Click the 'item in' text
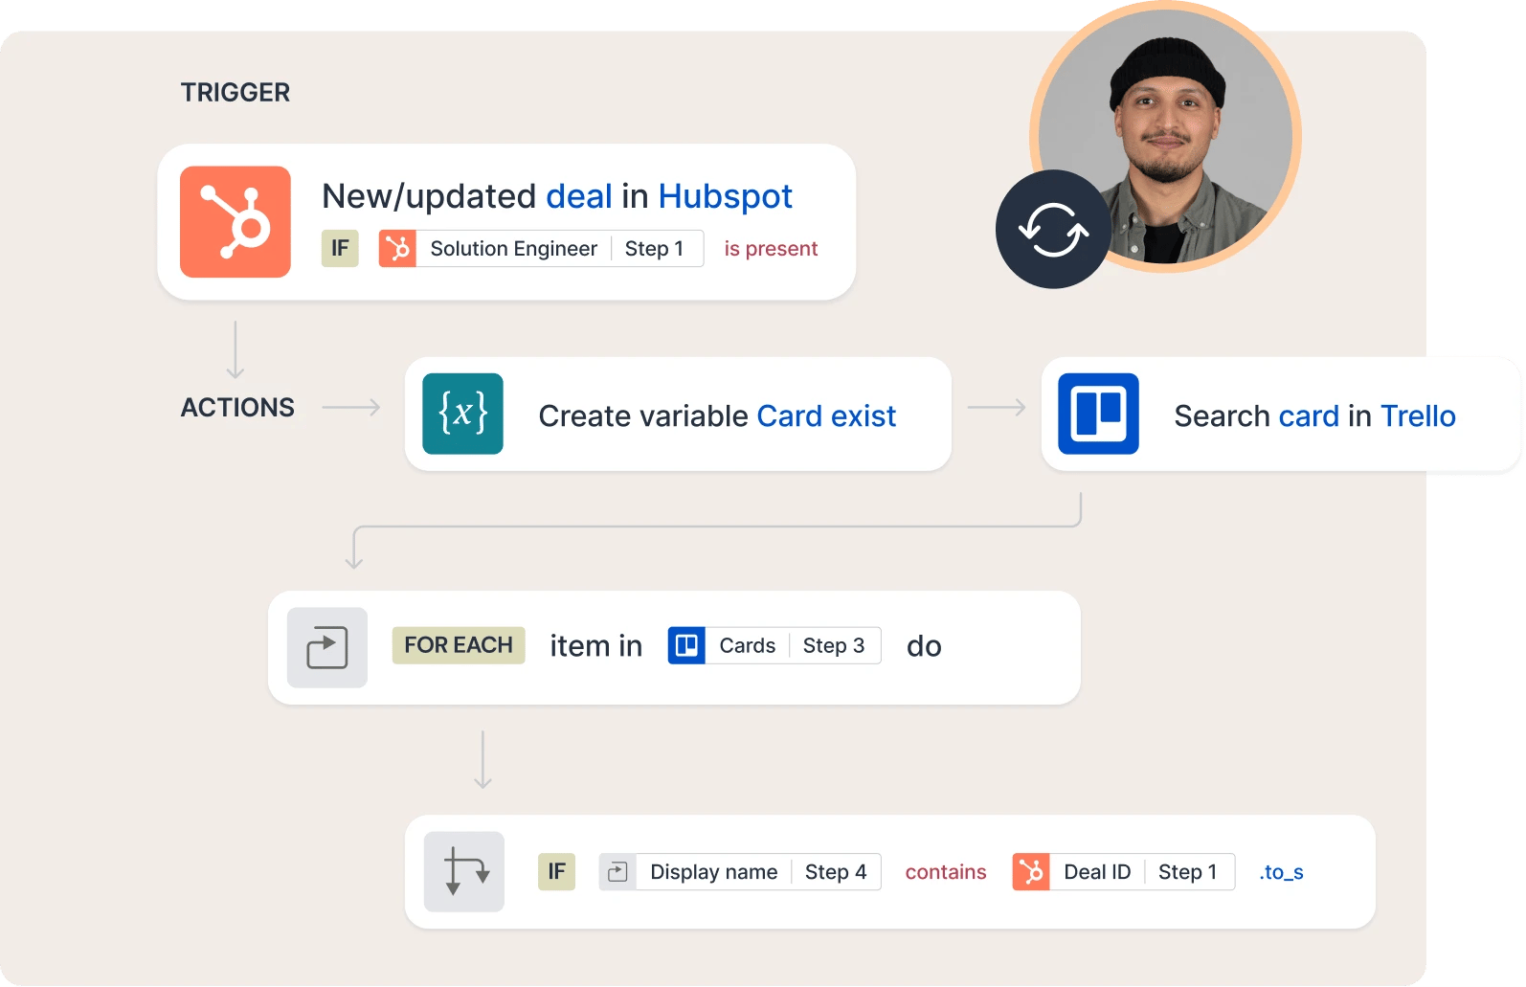The height and width of the screenshot is (987, 1526). [x=596, y=646]
